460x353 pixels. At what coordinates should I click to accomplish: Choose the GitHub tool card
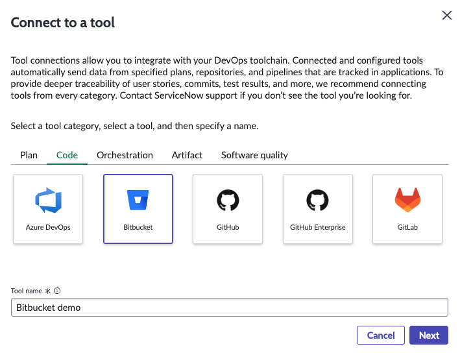[228, 209]
